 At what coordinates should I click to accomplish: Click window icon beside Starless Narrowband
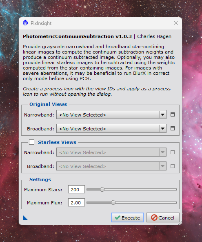point(173,152)
